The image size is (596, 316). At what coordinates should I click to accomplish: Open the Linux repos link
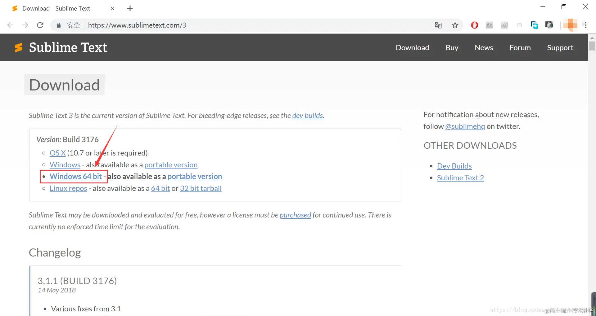point(68,188)
